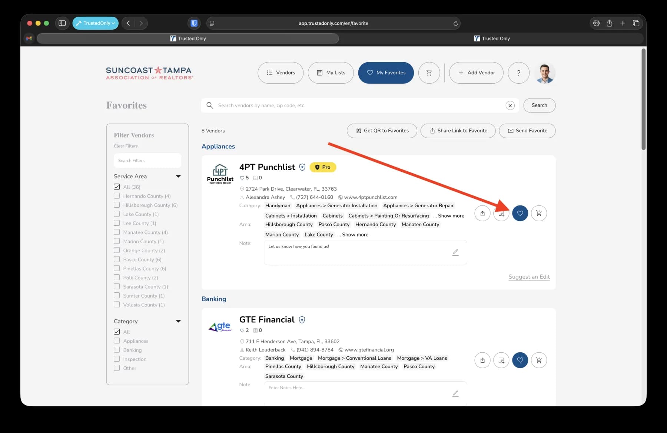The width and height of the screenshot is (667, 433).
Task: Open pinned Gmail tab
Action: click(x=29, y=38)
